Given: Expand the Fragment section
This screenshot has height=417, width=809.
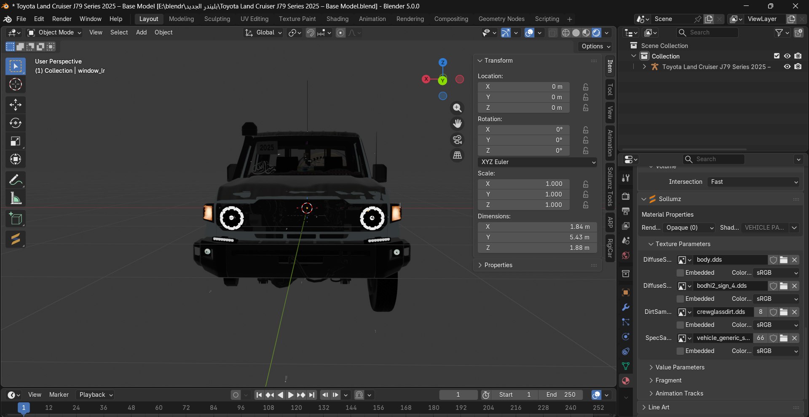Looking at the screenshot, I should click(x=668, y=380).
